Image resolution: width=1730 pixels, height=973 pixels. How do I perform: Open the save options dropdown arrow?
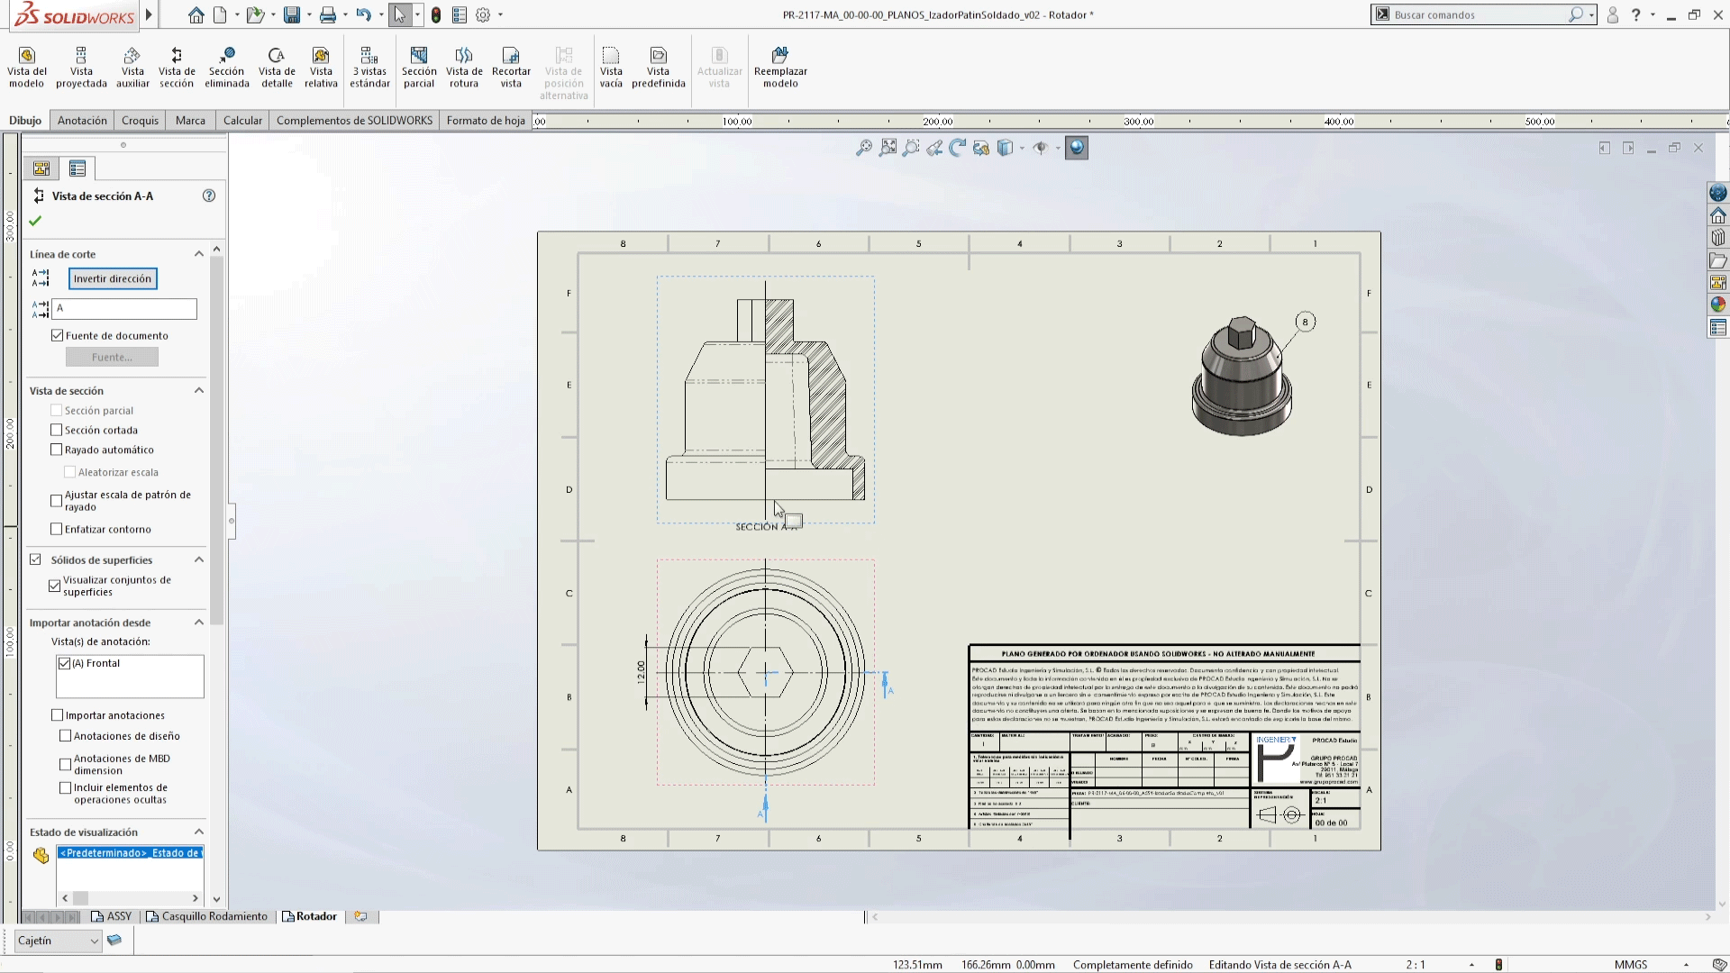[x=308, y=15]
